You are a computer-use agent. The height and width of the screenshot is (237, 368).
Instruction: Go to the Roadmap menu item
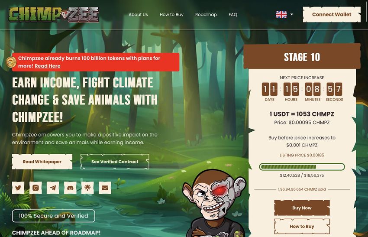[206, 15]
